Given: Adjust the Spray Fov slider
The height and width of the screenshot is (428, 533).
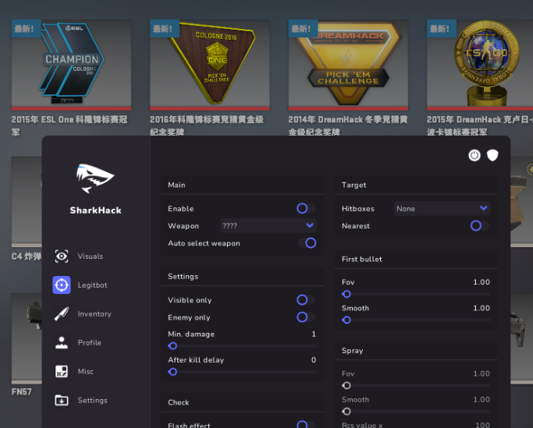Looking at the screenshot, I should (x=416, y=386).
